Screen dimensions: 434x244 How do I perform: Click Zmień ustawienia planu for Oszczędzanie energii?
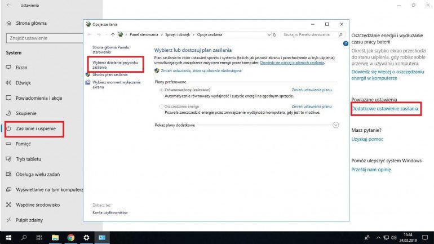coord(312,107)
